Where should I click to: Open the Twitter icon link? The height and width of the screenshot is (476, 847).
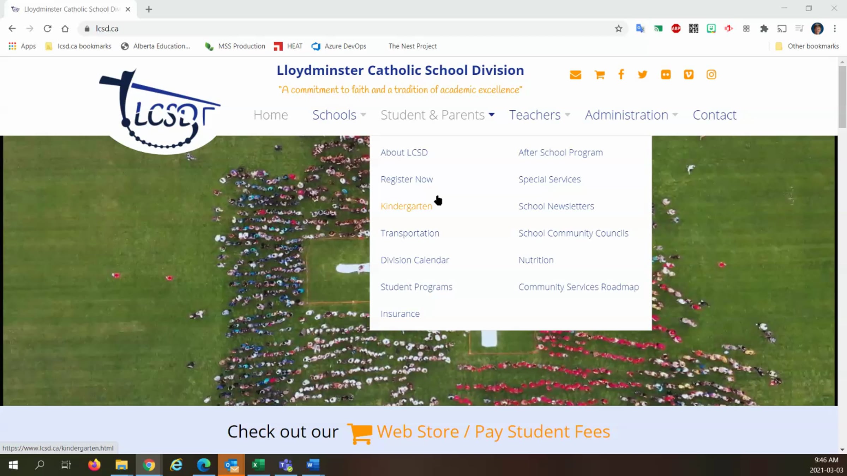click(643, 75)
